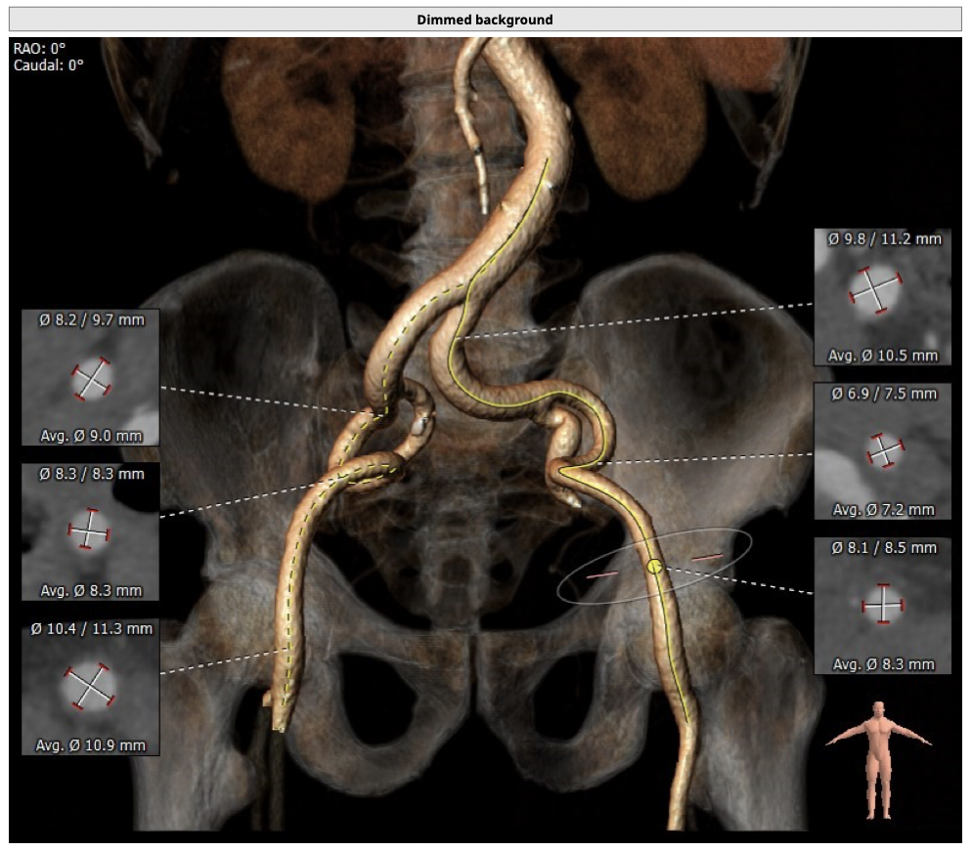Click the Ø 9.8 / 11.2 mm diameter label
The height and width of the screenshot is (850, 972).
(x=882, y=239)
